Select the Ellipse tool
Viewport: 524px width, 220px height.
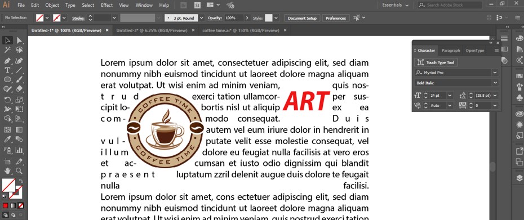pos(7,79)
